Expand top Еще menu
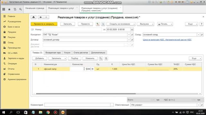Image resolution: width=206 pixels, height=115 pixels. pyautogui.click(x=192, y=24)
